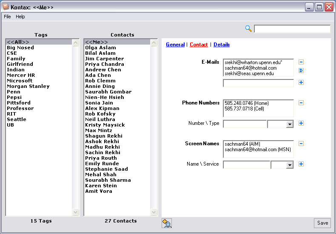Focus the phone Number input field

pyautogui.click(x=245, y=124)
